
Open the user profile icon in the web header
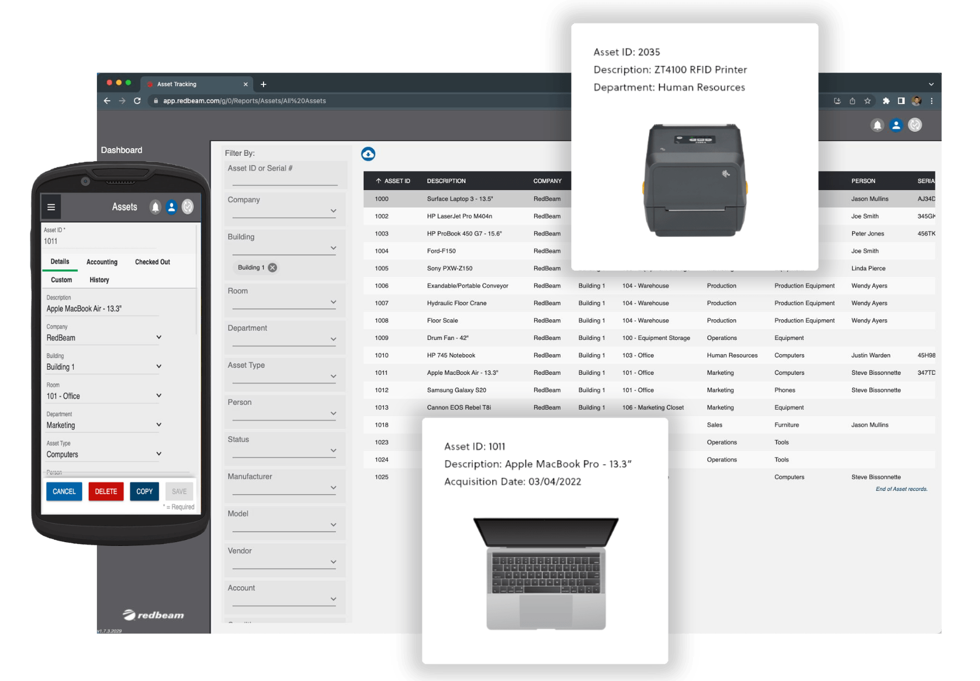(x=896, y=125)
